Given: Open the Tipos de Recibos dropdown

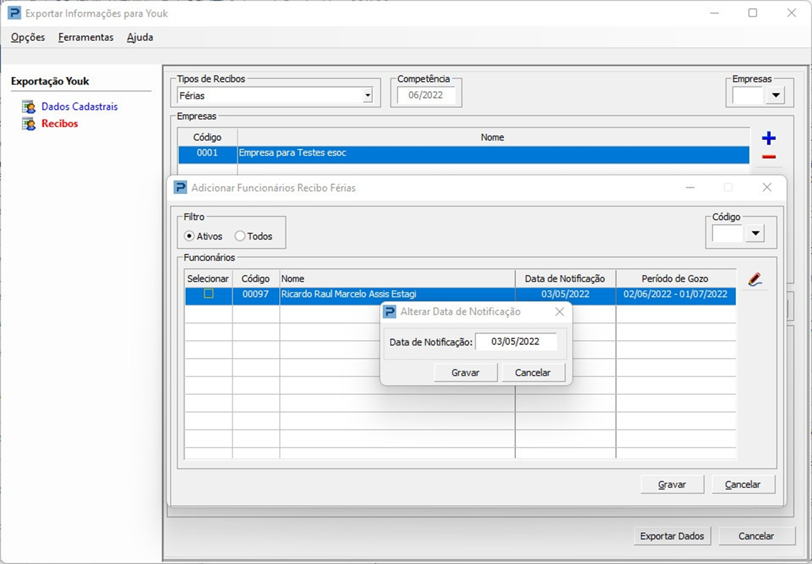Looking at the screenshot, I should pyautogui.click(x=367, y=95).
